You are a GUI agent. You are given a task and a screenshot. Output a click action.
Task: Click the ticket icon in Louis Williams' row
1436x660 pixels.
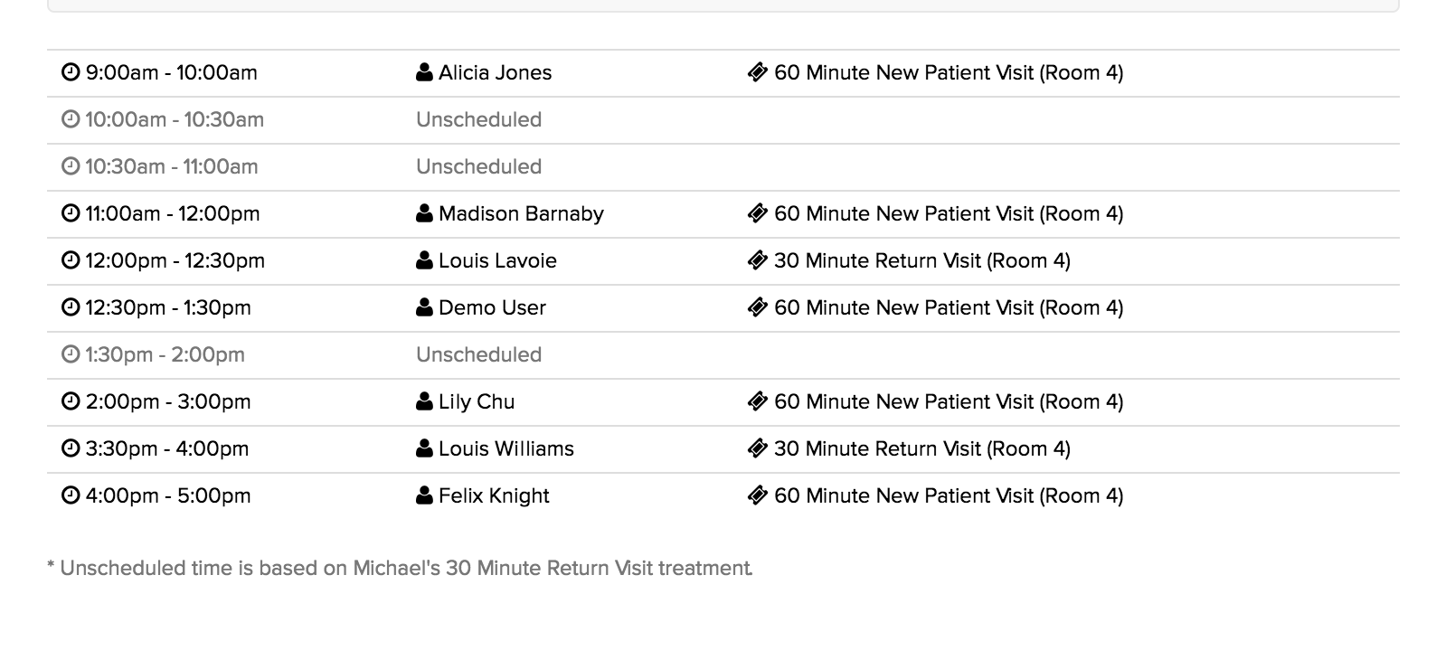[x=758, y=448]
